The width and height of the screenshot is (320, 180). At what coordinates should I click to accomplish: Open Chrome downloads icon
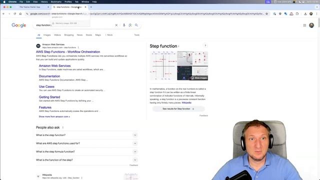tap(305, 13)
